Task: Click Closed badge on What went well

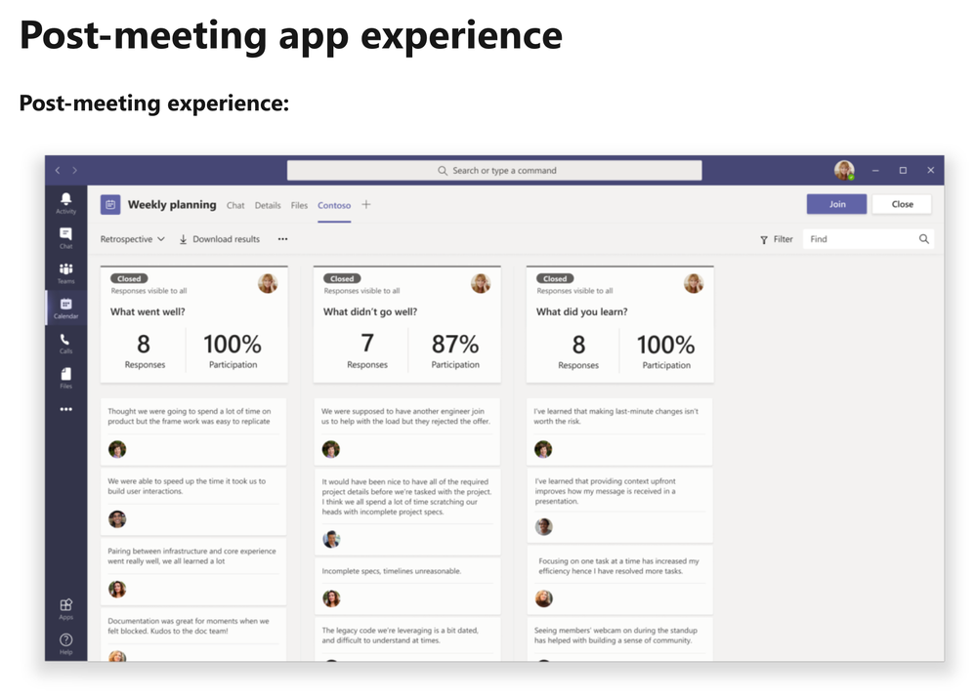Action: click(129, 278)
